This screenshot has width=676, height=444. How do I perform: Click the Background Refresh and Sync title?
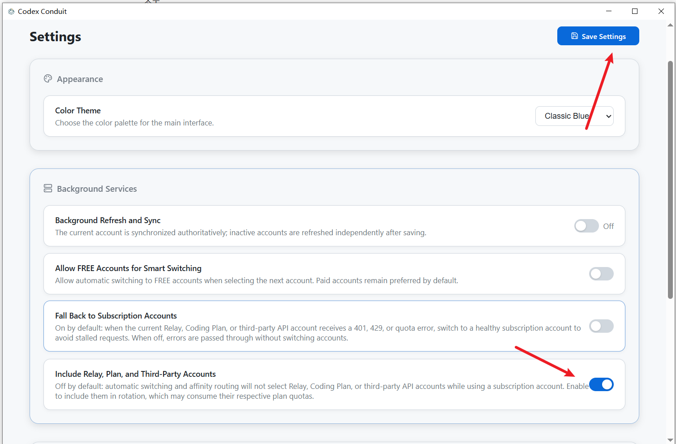[108, 220]
